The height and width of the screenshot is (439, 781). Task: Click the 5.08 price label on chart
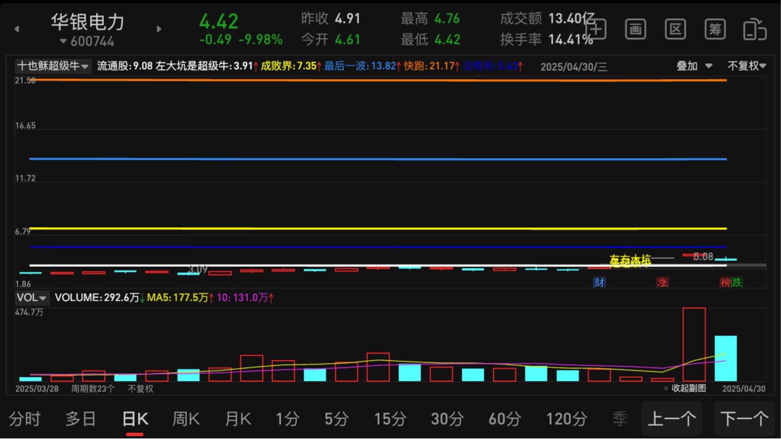tap(703, 257)
